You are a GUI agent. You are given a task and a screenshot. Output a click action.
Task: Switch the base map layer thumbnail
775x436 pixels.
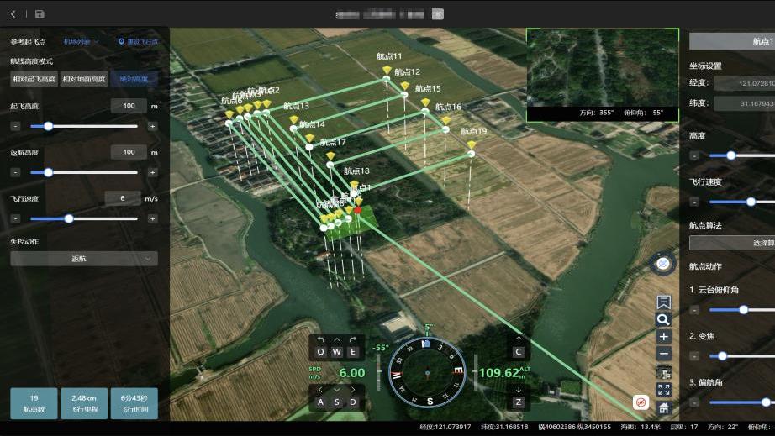pyautogui.click(x=663, y=373)
